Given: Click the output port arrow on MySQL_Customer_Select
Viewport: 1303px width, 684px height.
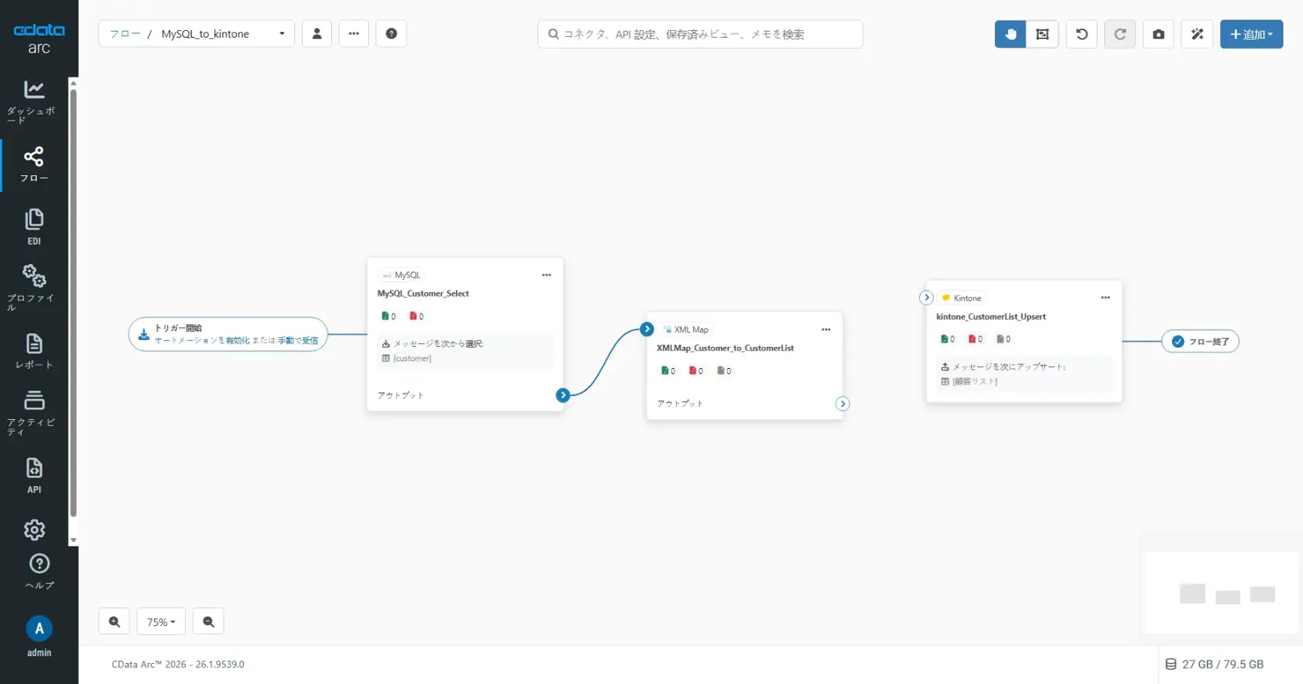Looking at the screenshot, I should pos(562,395).
